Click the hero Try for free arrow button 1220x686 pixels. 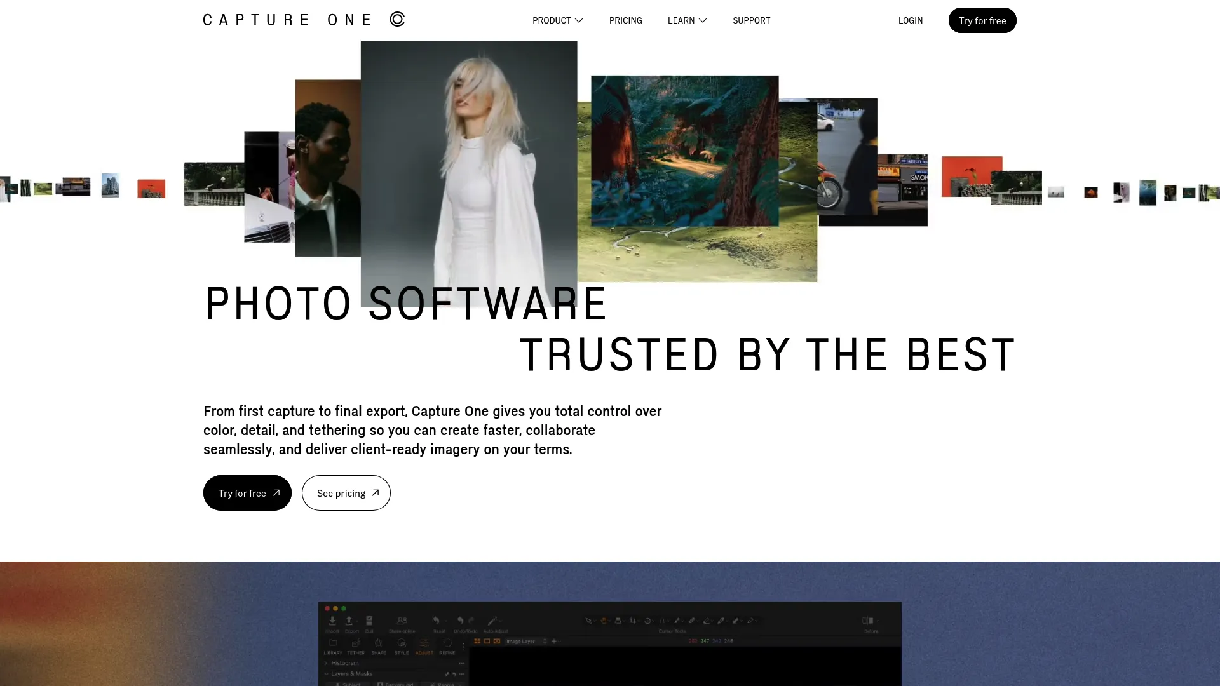click(247, 493)
